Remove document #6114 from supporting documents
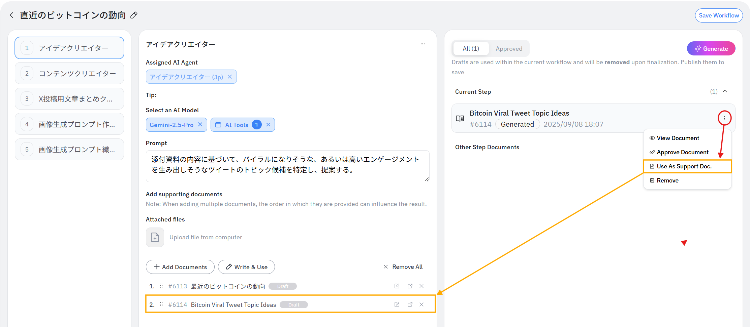Image resolution: width=750 pixels, height=327 pixels. point(421,304)
